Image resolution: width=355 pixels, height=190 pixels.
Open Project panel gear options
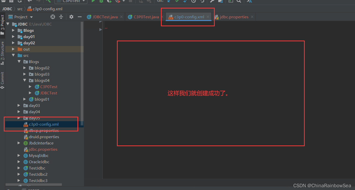71,17
